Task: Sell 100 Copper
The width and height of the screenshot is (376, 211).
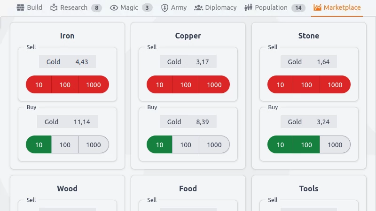Action: point(186,85)
